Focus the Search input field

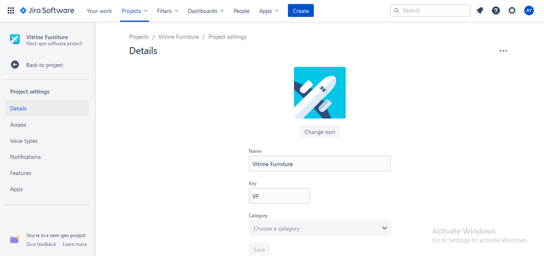[x=431, y=11]
